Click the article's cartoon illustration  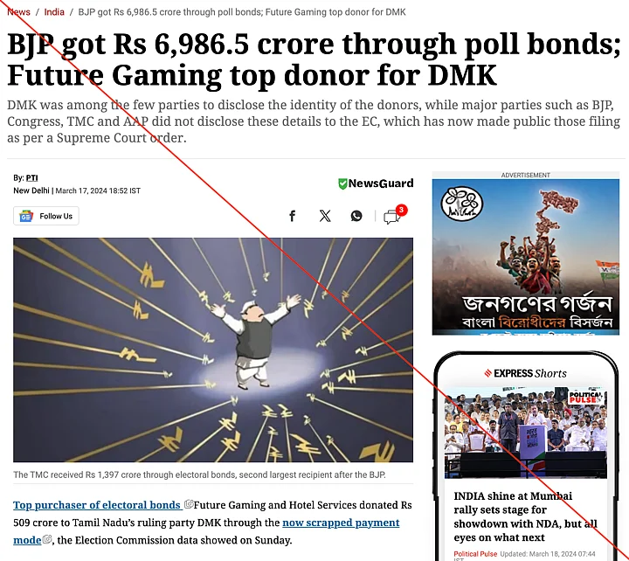(x=213, y=350)
